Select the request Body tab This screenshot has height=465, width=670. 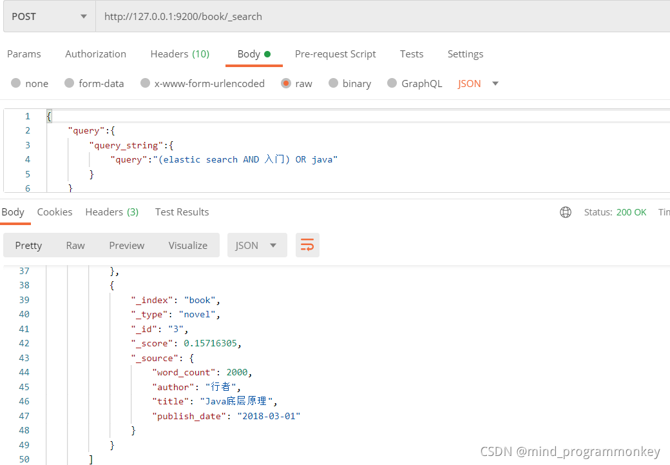click(254, 54)
